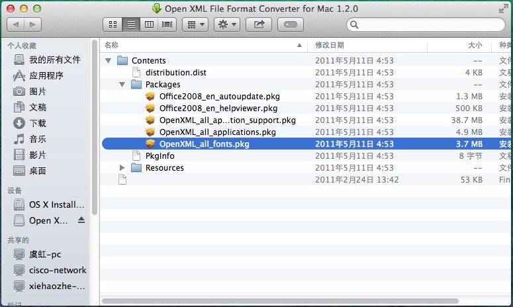Screen dimensions: 513x307
Task: Switch to column view
Action: tap(149, 24)
